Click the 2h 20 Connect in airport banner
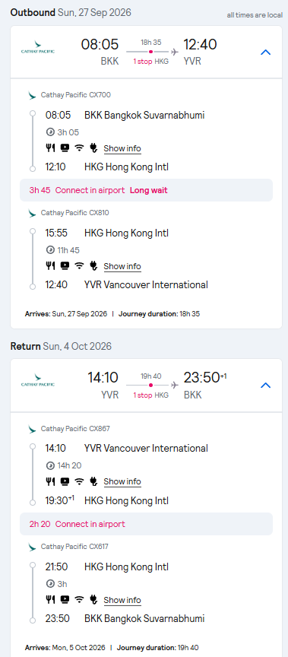 coord(146,524)
